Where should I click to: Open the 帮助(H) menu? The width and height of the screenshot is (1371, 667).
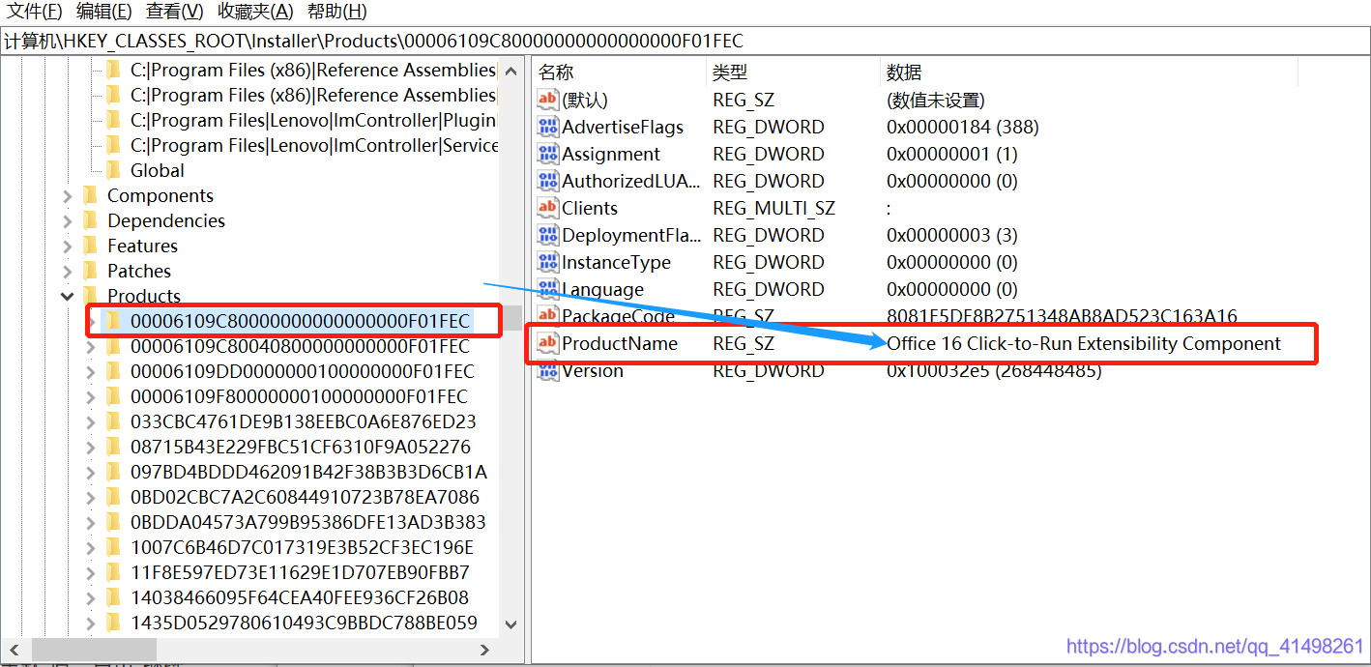tap(336, 12)
